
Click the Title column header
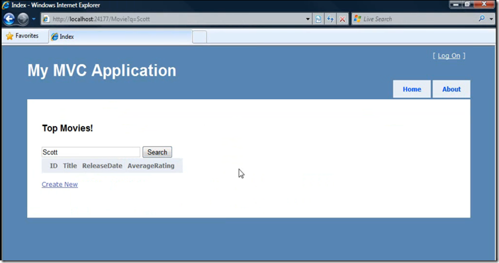pos(70,166)
